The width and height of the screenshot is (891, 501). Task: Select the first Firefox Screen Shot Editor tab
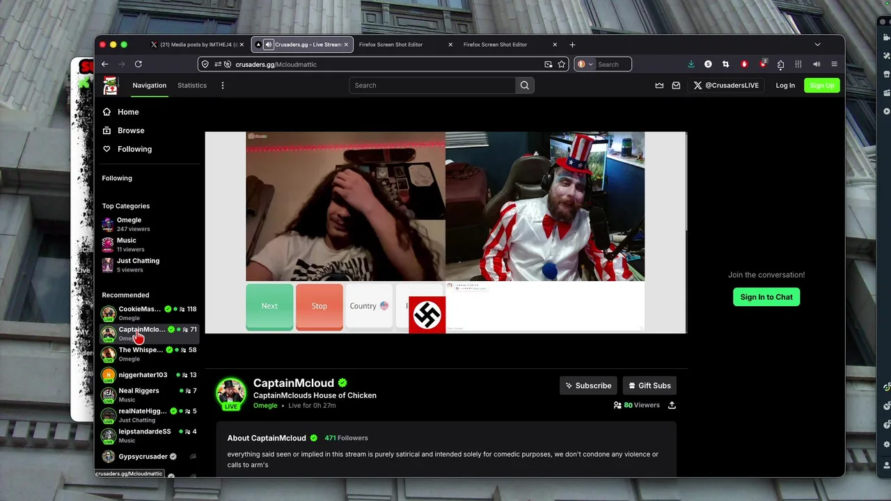point(405,45)
